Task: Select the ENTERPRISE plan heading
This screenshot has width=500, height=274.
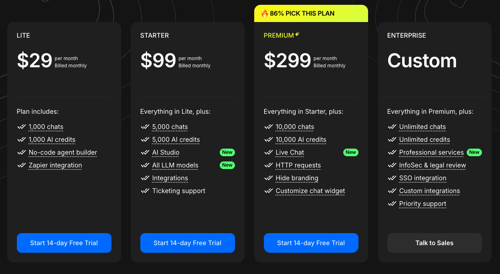Action: pyautogui.click(x=407, y=35)
